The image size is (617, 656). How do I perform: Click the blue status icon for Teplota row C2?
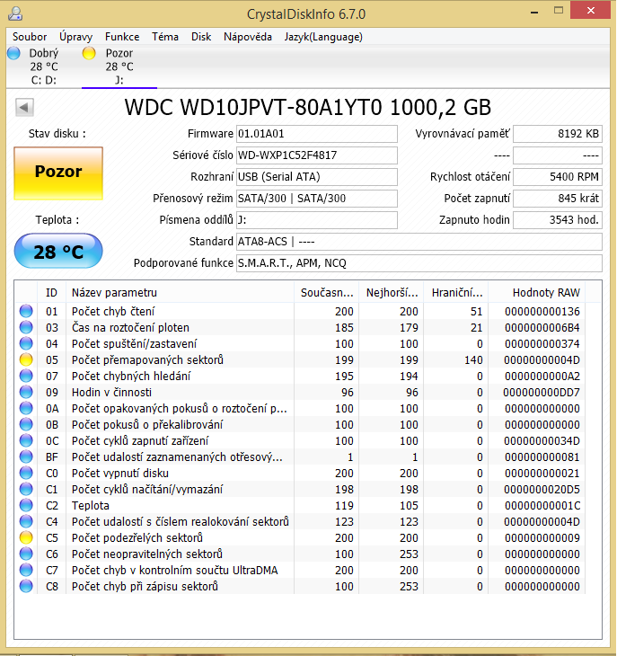point(26,505)
